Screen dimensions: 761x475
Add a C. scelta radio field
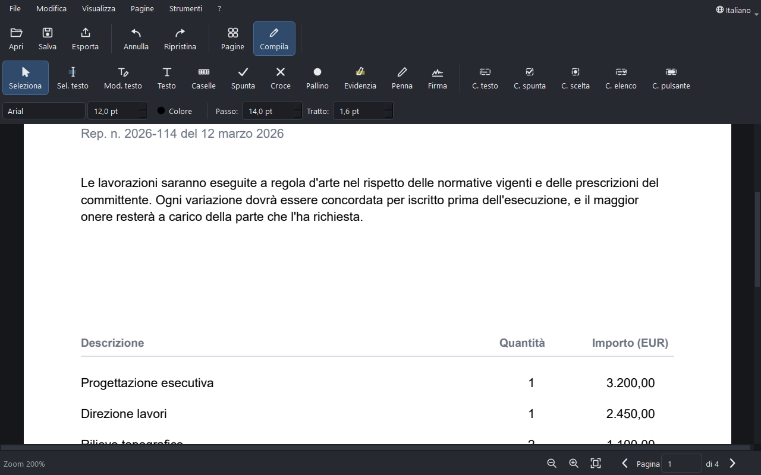point(576,78)
